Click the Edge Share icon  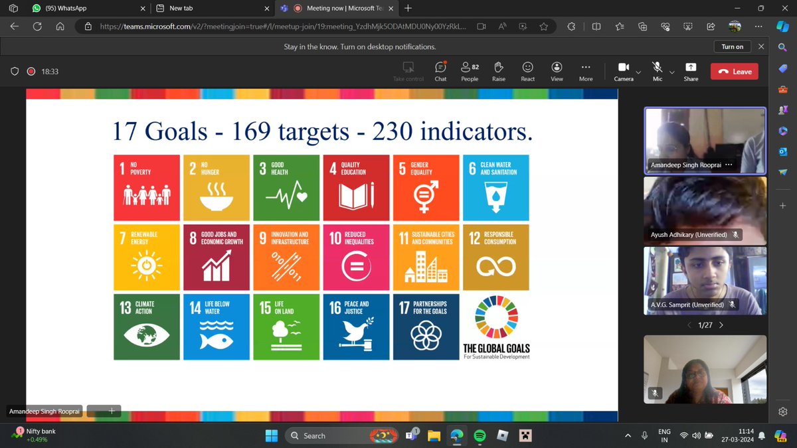(x=711, y=27)
